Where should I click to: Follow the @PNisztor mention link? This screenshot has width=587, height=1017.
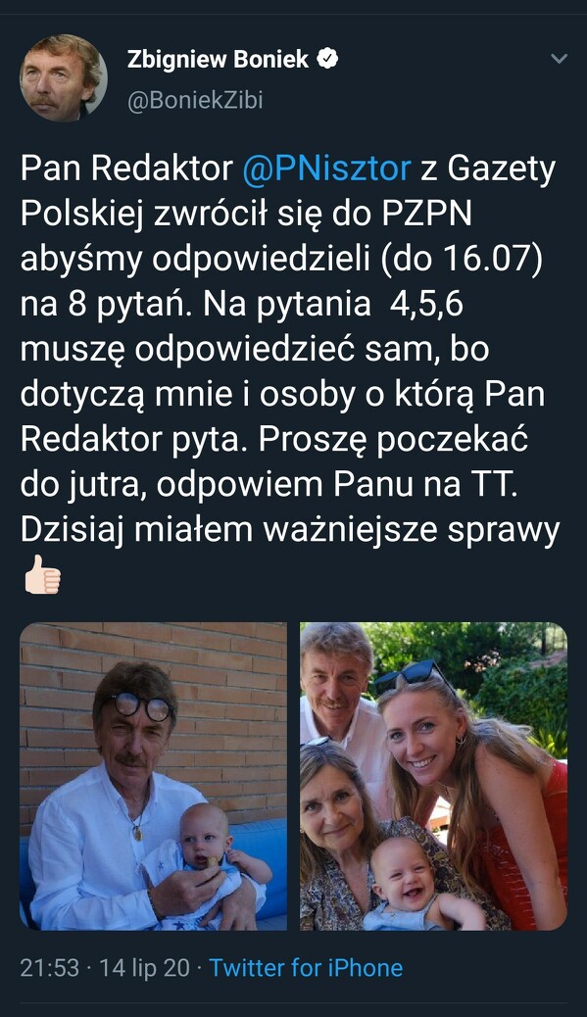click(x=327, y=169)
